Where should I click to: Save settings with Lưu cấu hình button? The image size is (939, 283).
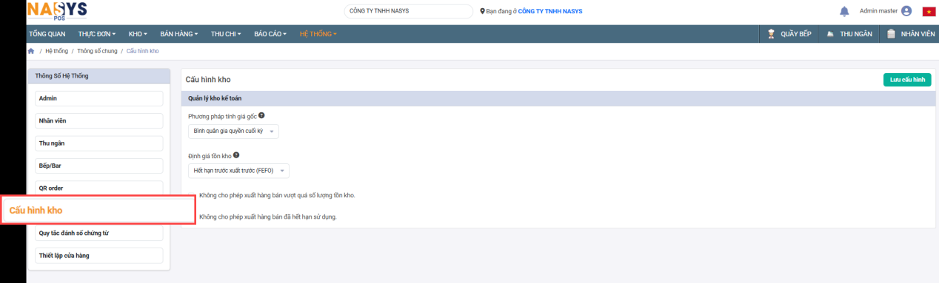click(907, 80)
